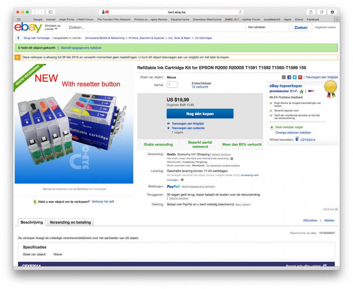Click the 'Nog één kopen' button

tap(200, 113)
